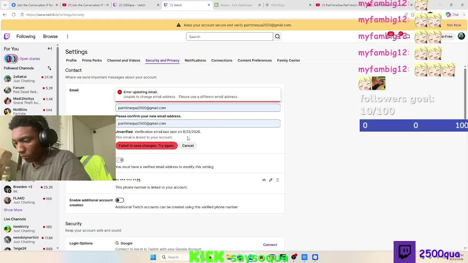Viewport: 468px width, 263px height.
Task: Open Content Preferences tab
Action: 254,60
